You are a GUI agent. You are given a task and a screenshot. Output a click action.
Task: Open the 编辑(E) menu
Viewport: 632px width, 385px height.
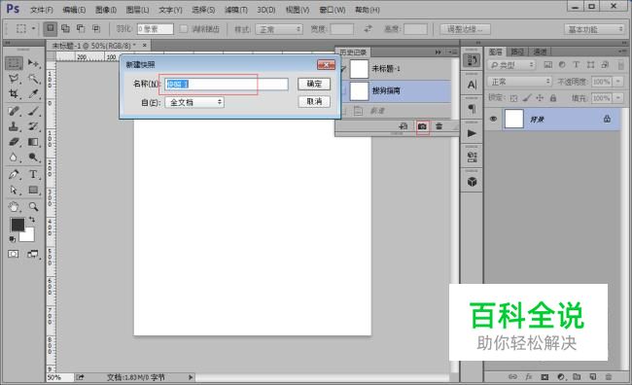pyautogui.click(x=74, y=10)
